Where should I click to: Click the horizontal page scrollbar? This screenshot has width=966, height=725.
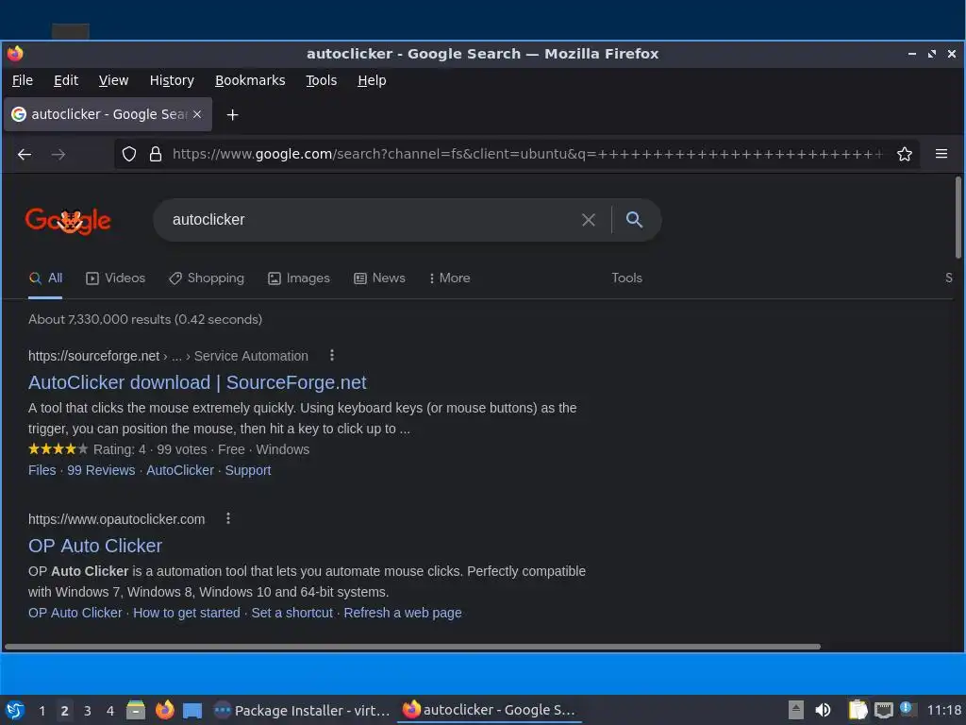click(413, 647)
